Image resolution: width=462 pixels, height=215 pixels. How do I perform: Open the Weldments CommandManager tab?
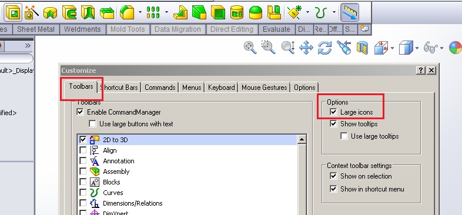[82, 29]
